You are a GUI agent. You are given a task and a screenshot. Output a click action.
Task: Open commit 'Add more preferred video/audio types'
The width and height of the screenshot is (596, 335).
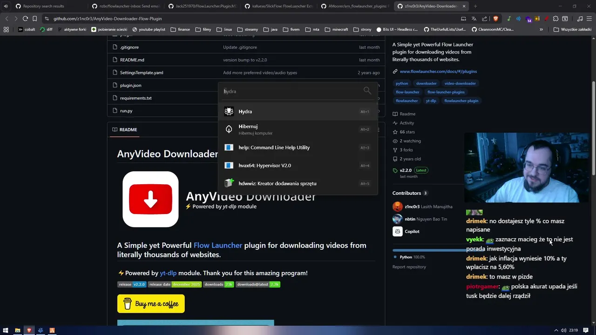point(260,73)
